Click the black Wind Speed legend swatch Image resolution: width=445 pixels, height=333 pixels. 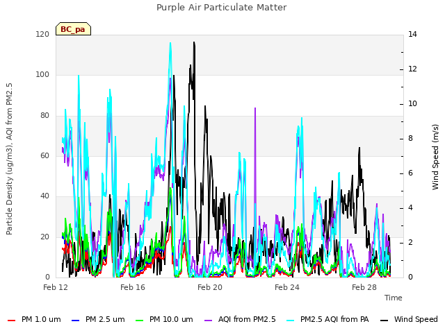[x=385, y=321]
